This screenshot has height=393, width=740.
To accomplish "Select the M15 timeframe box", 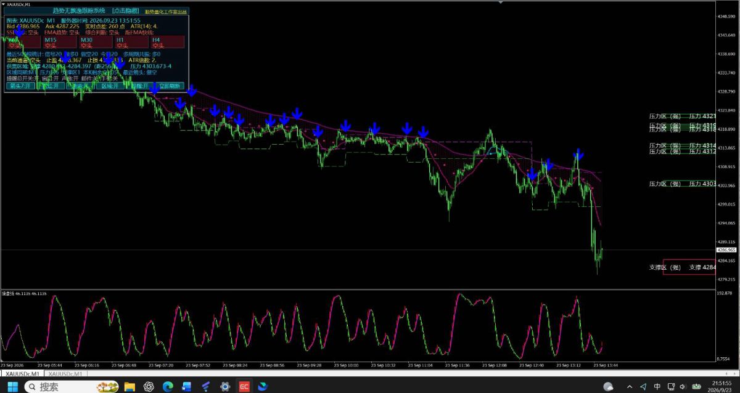I will coord(59,42).
